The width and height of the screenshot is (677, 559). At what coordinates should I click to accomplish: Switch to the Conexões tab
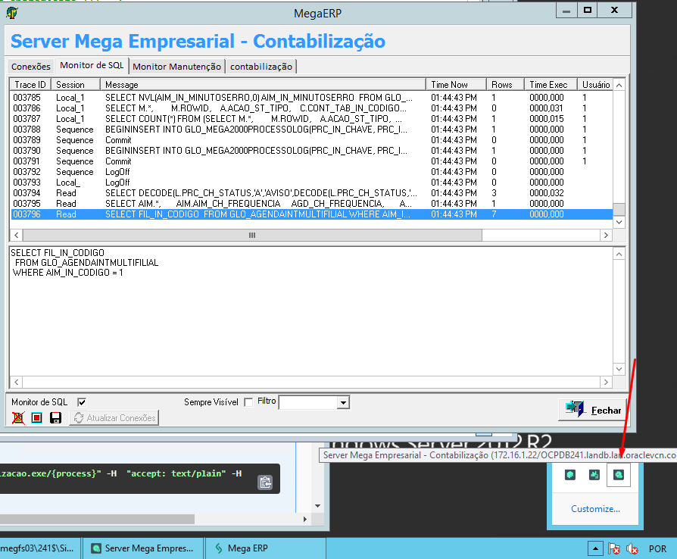coord(31,67)
